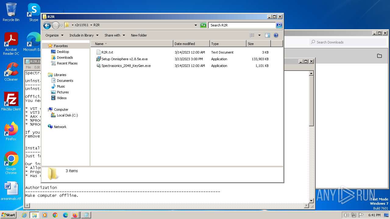The height and width of the screenshot is (219, 390).
Task: Sort files by Date modified column
Action: (191, 44)
